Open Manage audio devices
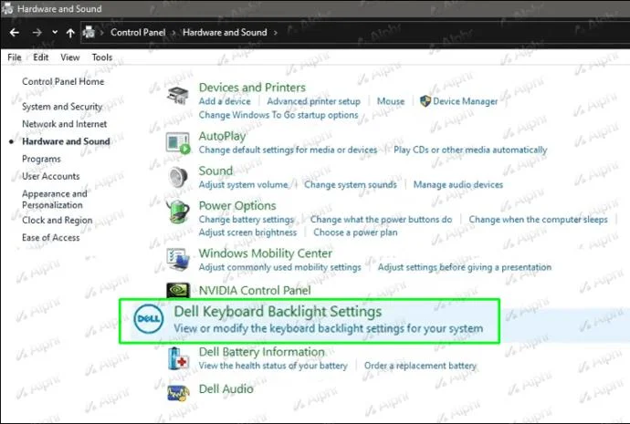The width and height of the screenshot is (630, 424). tap(458, 185)
